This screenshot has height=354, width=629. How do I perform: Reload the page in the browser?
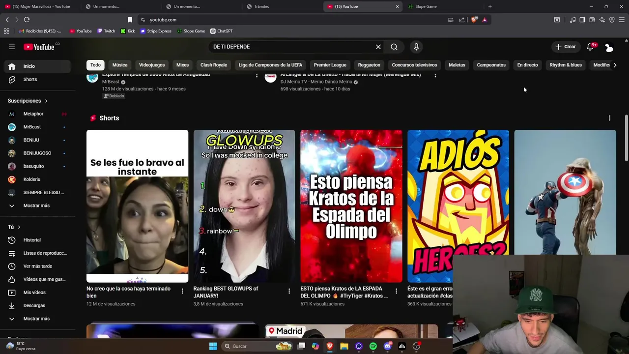tap(27, 20)
